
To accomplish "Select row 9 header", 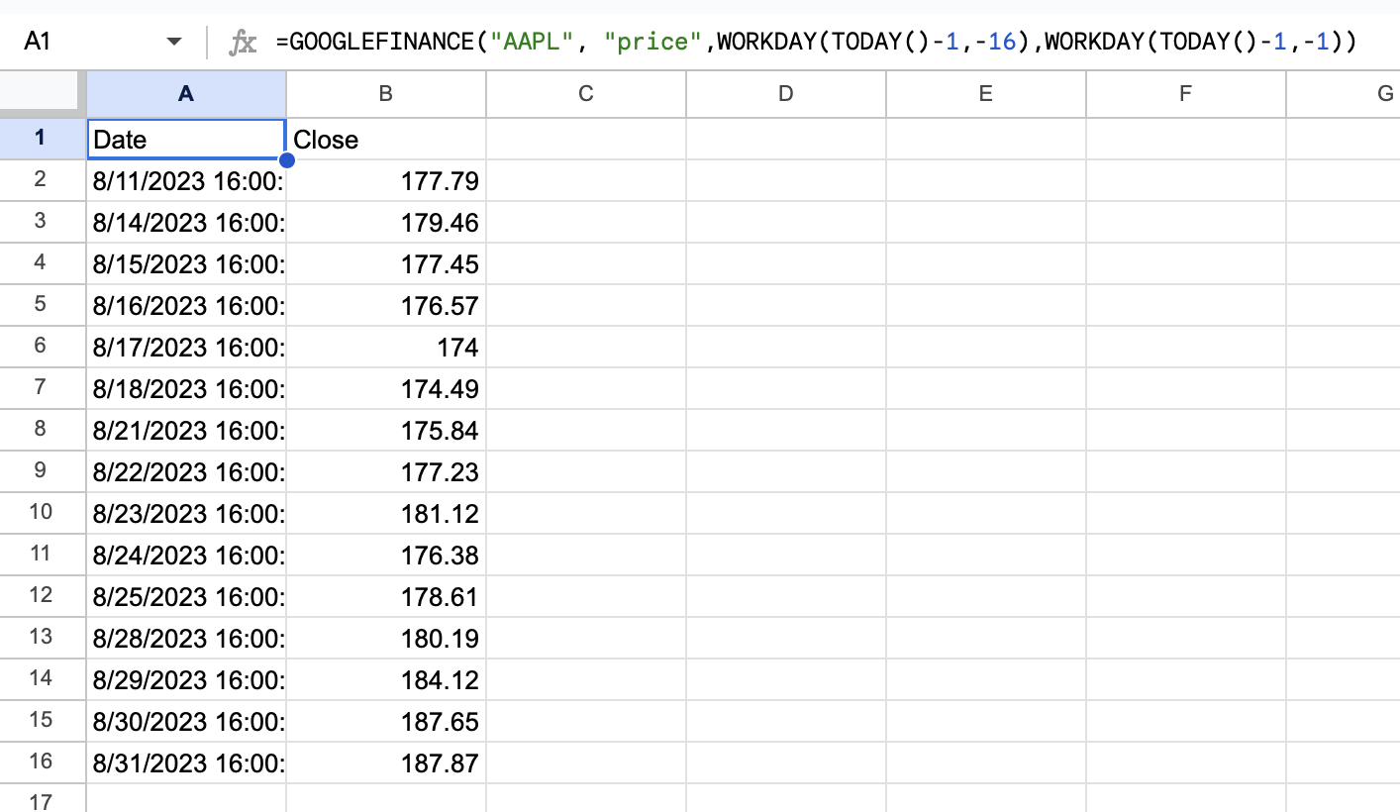I will click(43, 471).
